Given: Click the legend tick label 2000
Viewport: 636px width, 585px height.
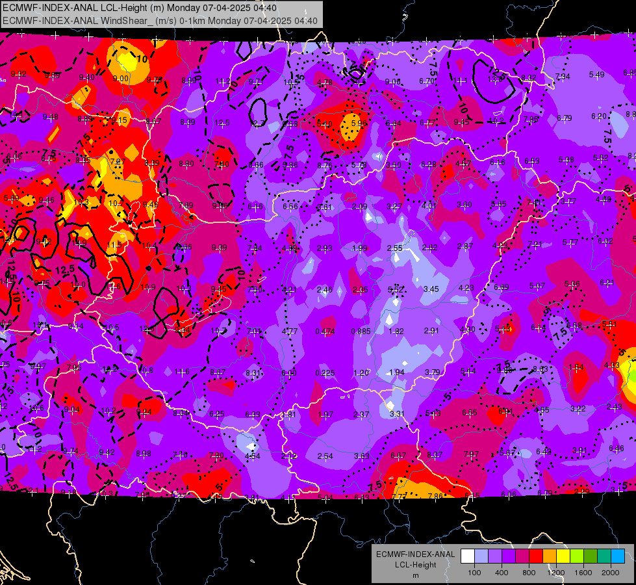Looking at the screenshot, I should [611, 573].
